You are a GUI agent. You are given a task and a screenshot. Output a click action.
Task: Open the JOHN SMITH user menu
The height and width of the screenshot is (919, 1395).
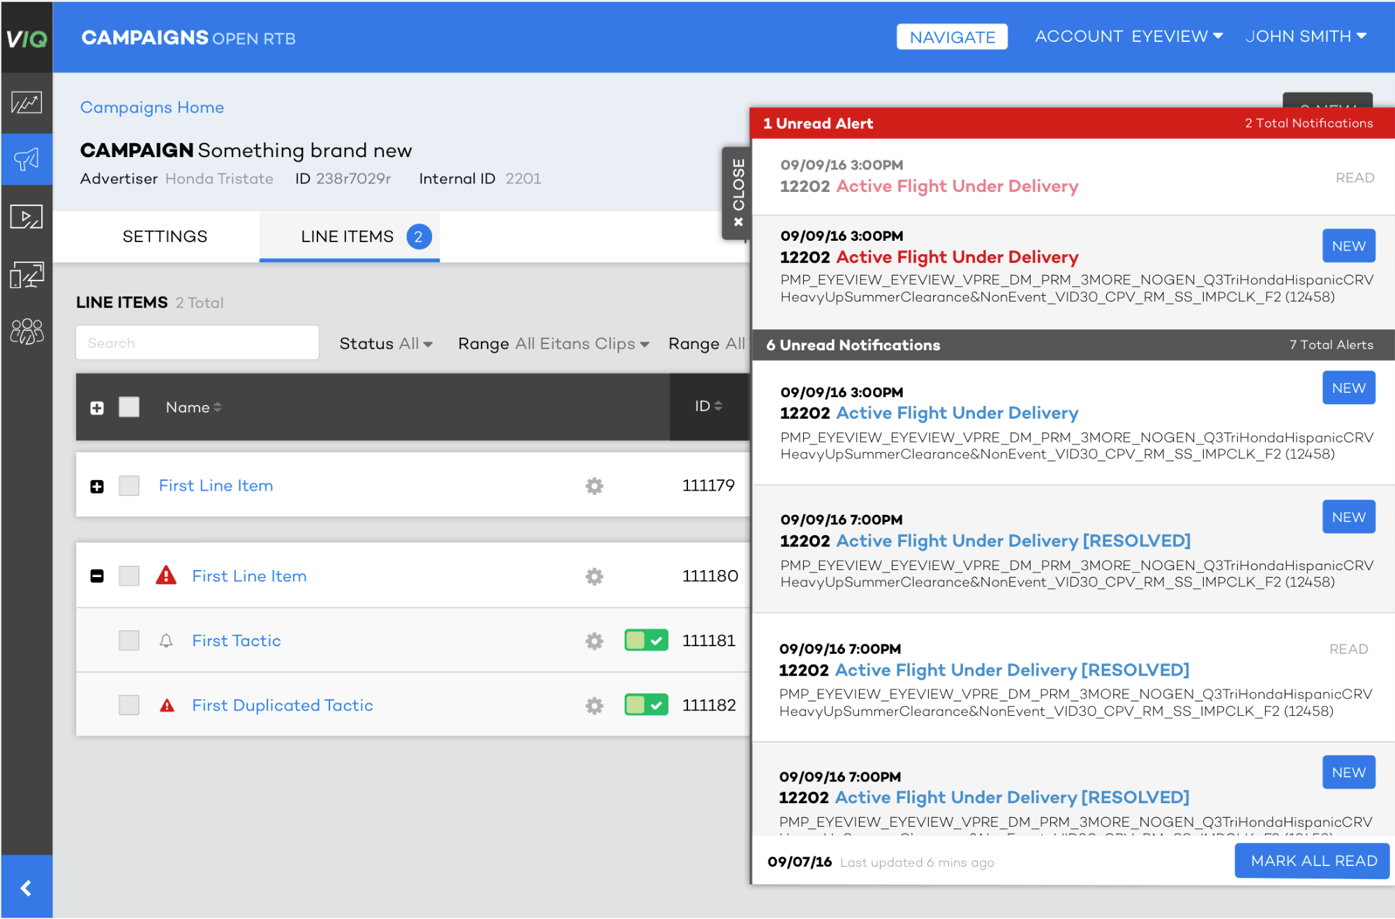(1305, 36)
